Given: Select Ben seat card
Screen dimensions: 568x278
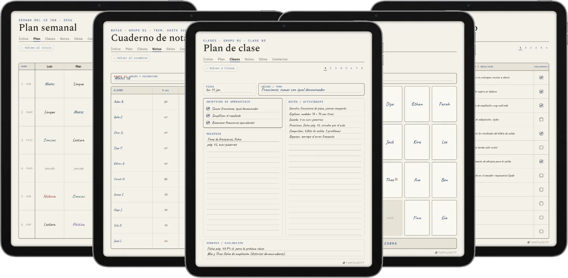Looking at the screenshot, I should (445, 180).
